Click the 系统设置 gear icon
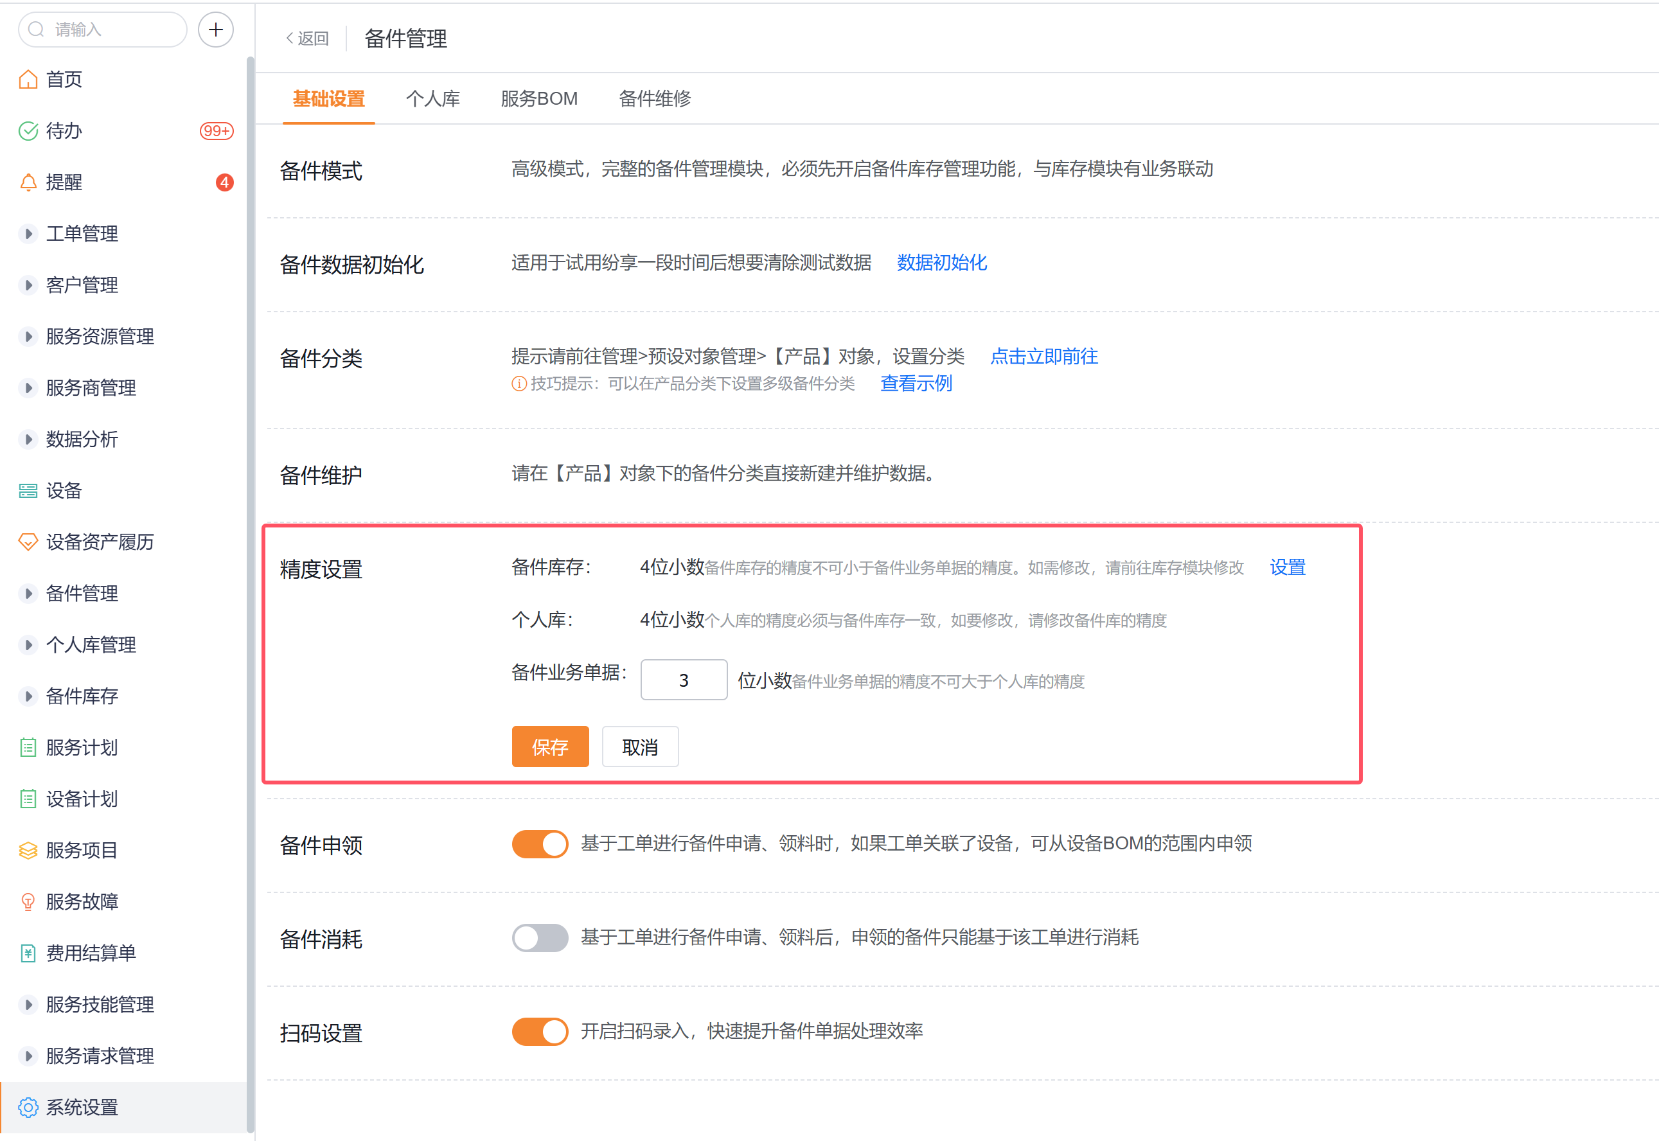Image resolution: width=1659 pixels, height=1141 pixels. coord(28,1108)
